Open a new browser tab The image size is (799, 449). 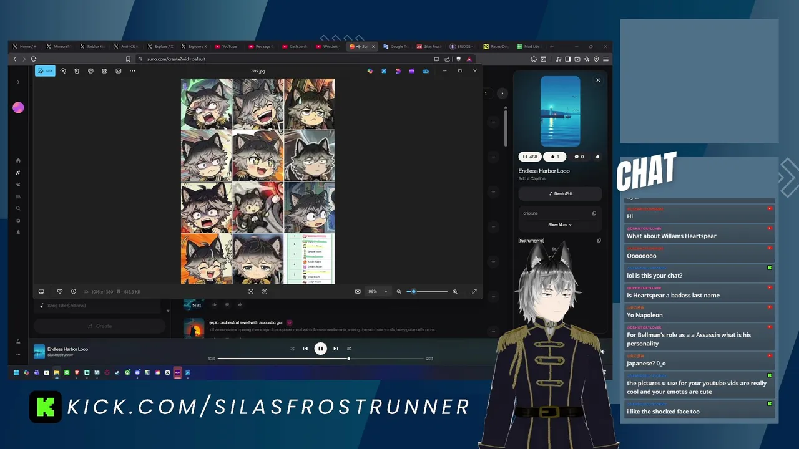[x=551, y=46]
